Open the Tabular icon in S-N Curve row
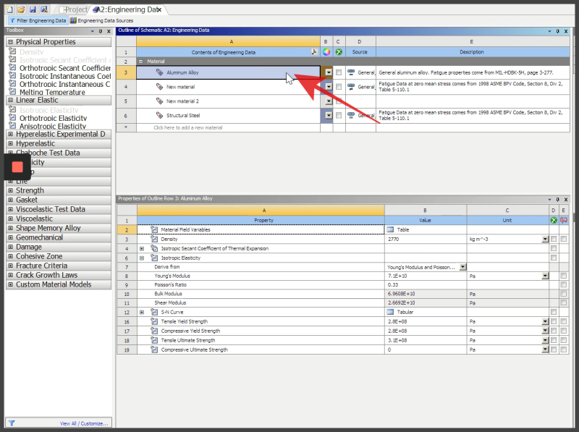This screenshot has width=579, height=432. [x=390, y=312]
